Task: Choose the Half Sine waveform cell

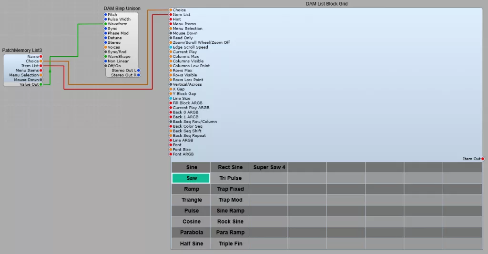Action: [x=191, y=244]
